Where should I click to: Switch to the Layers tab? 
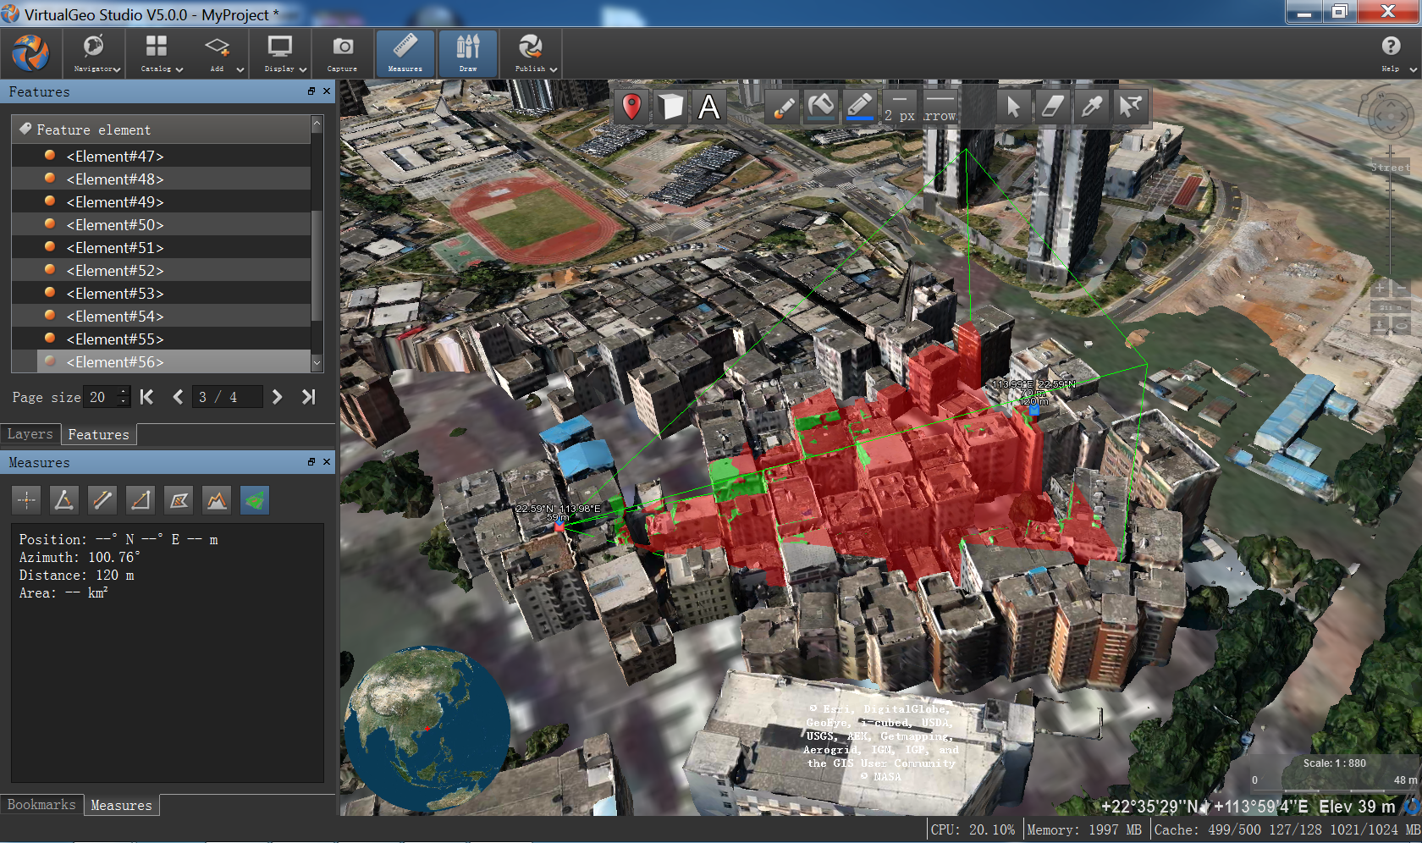click(x=30, y=434)
